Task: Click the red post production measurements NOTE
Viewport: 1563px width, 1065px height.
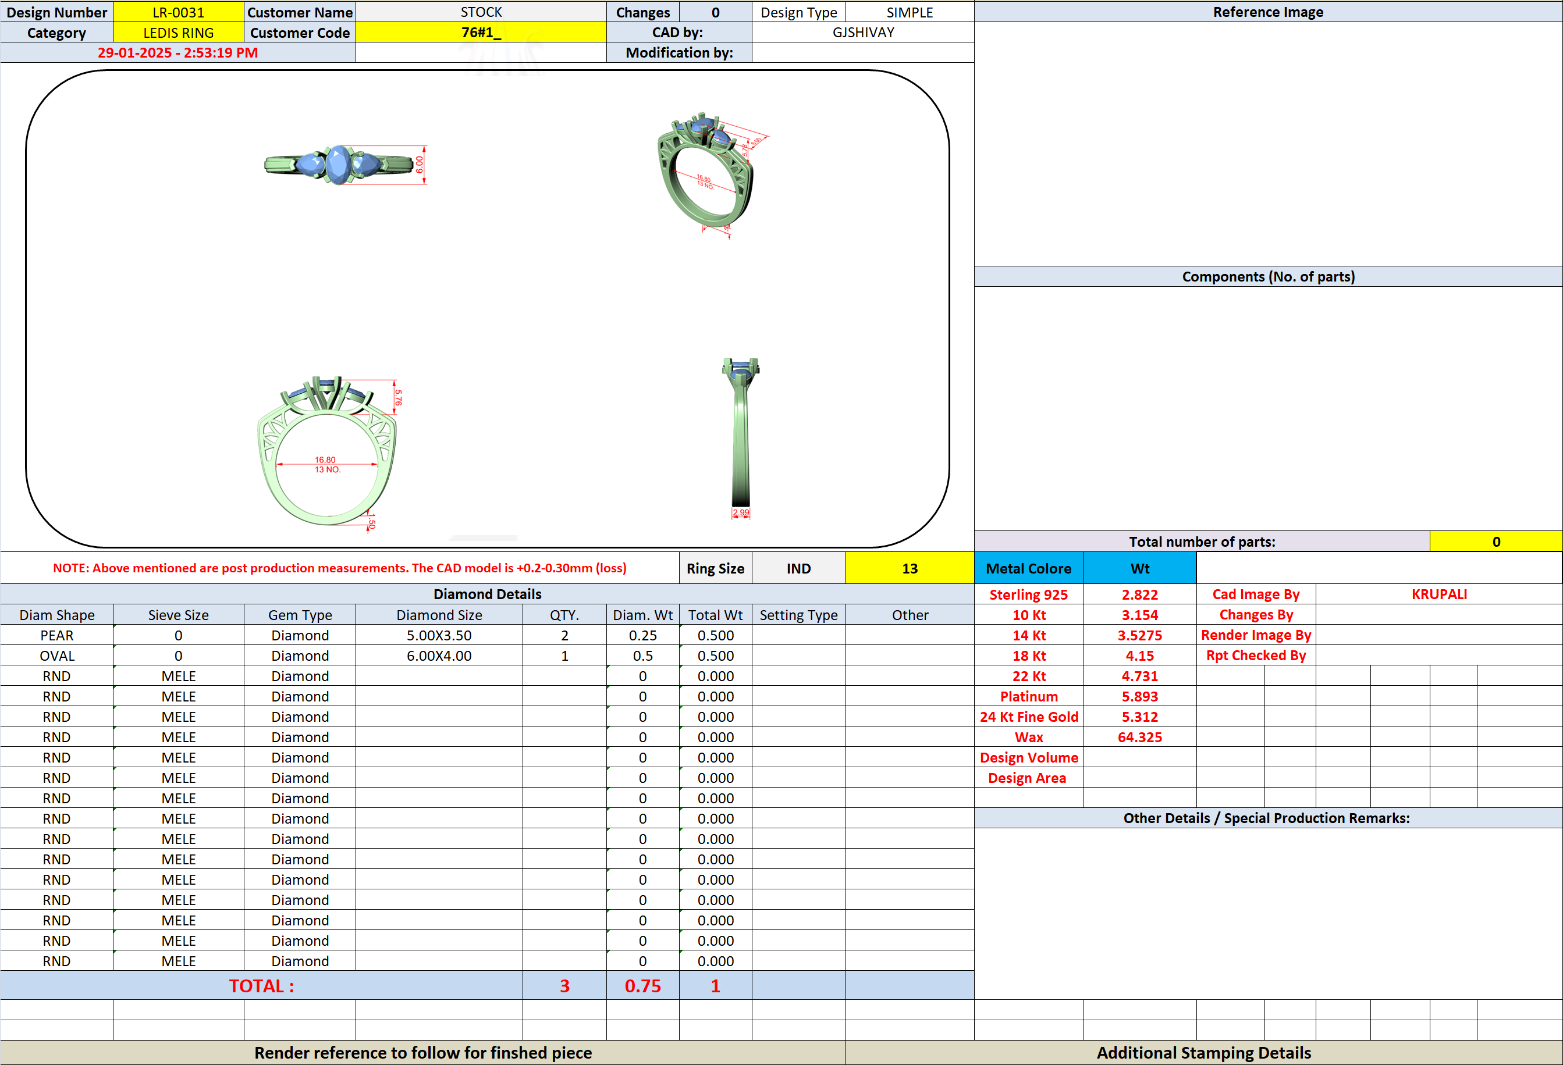Action: point(340,568)
